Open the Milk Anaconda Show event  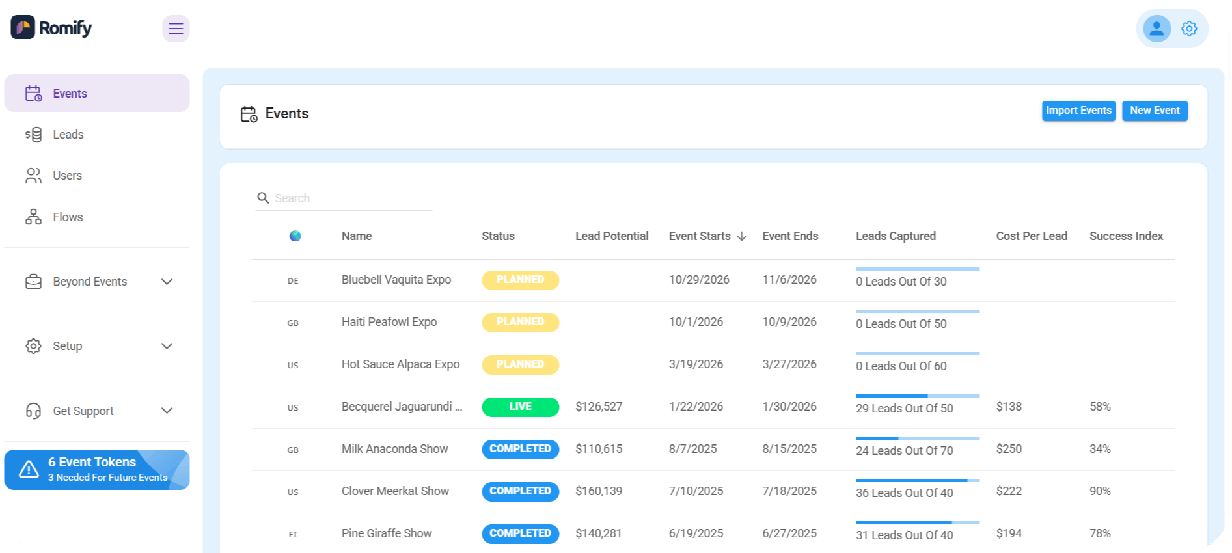pos(394,449)
